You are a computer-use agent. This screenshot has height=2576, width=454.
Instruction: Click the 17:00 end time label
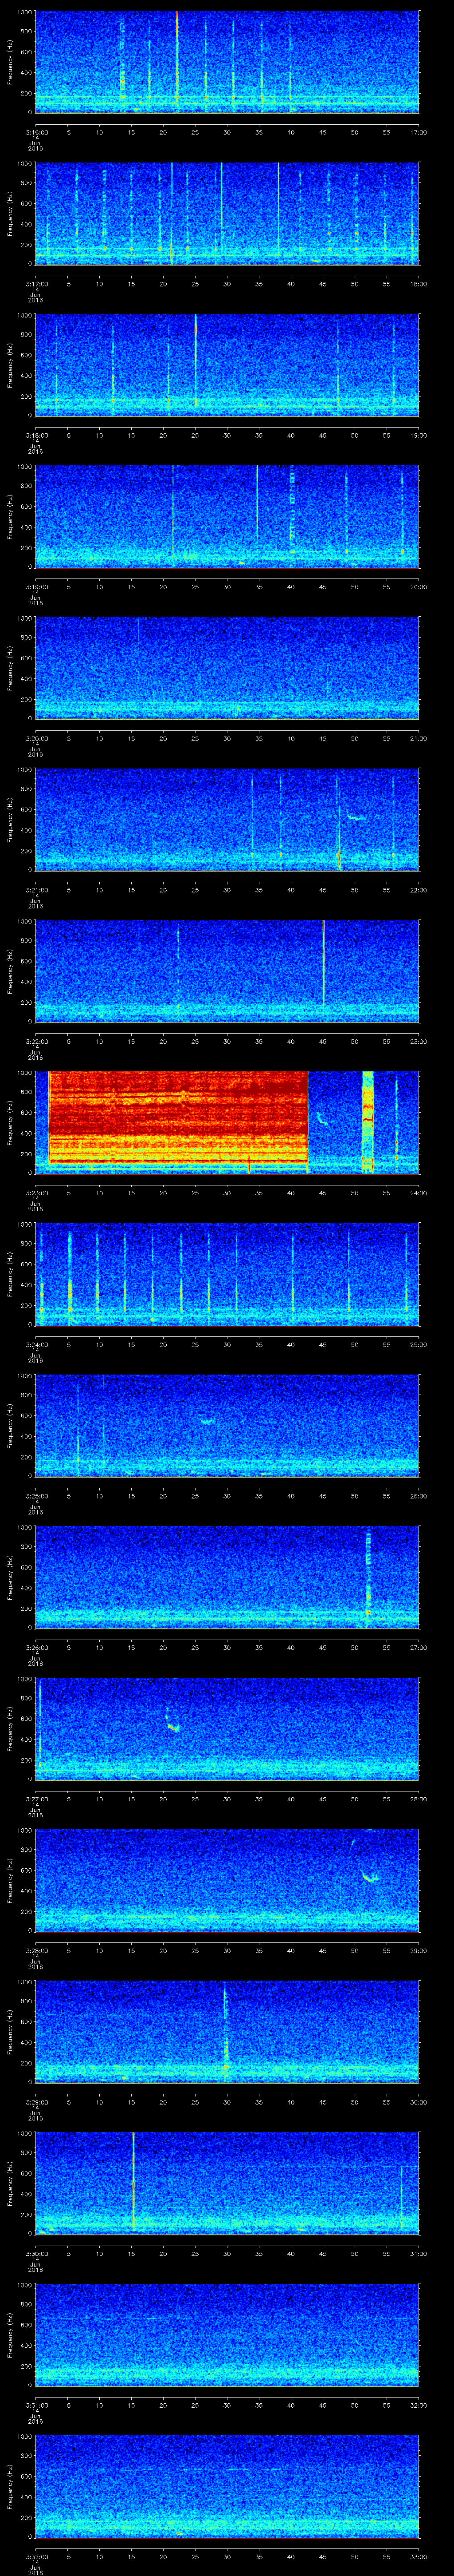[x=418, y=132]
